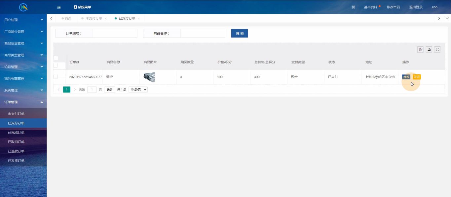Expand the 系统管理 sidebar arrow
The image size is (451, 197).
tap(42, 90)
